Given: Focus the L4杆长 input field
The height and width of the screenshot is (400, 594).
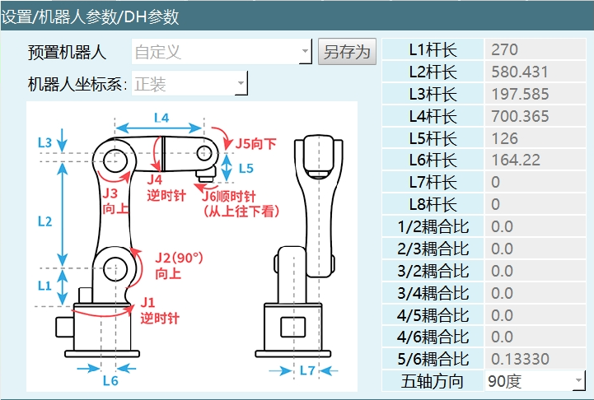Looking at the screenshot, I should [536, 116].
